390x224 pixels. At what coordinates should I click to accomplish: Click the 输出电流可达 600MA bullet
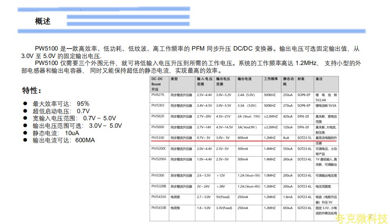[x=64, y=140]
